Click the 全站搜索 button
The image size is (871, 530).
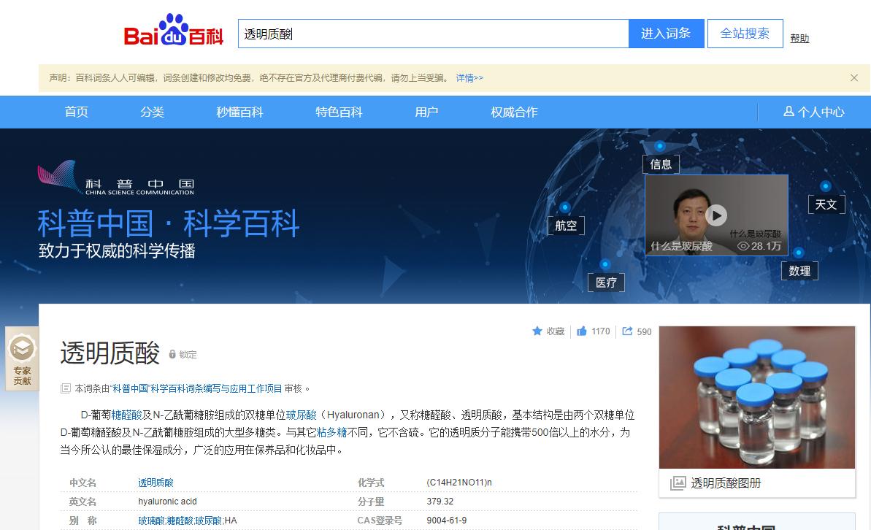click(x=745, y=33)
